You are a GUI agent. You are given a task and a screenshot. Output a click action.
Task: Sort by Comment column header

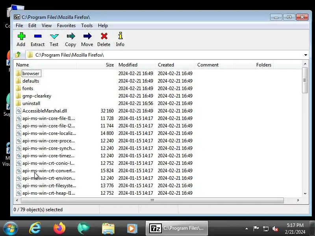pyautogui.click(x=214, y=65)
